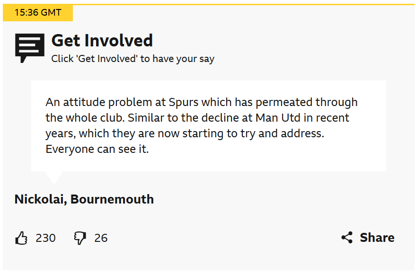Select the 15:36 GMT timestamp label
This screenshot has height=275, width=416.
38,13
